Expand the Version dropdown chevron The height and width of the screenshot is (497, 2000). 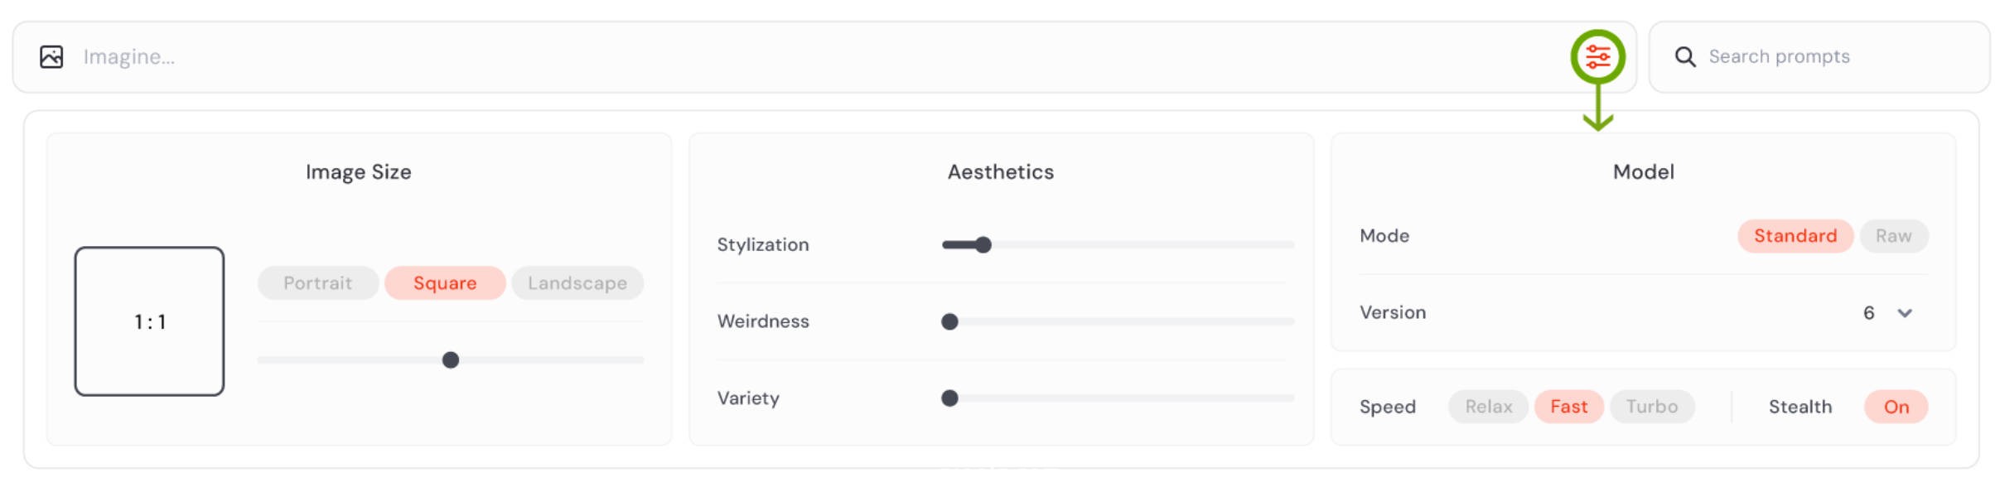tap(1905, 313)
